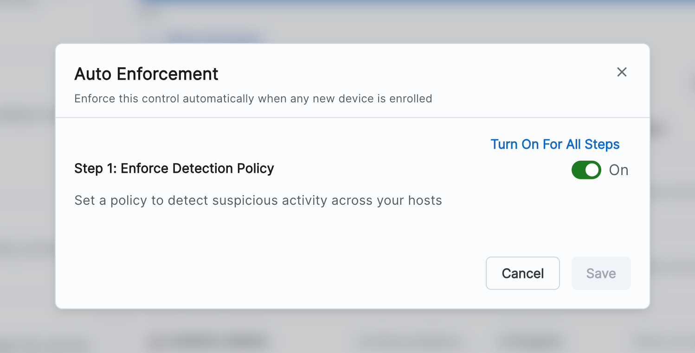
Task: Click the blurred backdrop right of the dialog
Action: click(x=673, y=208)
